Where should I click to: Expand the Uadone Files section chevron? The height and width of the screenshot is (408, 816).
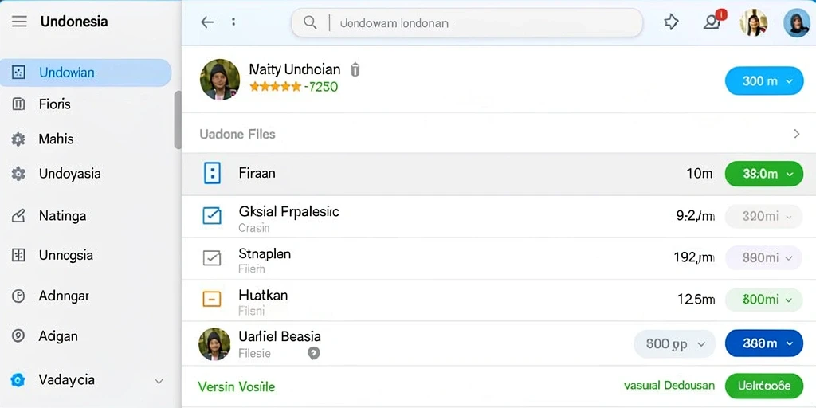click(x=796, y=134)
